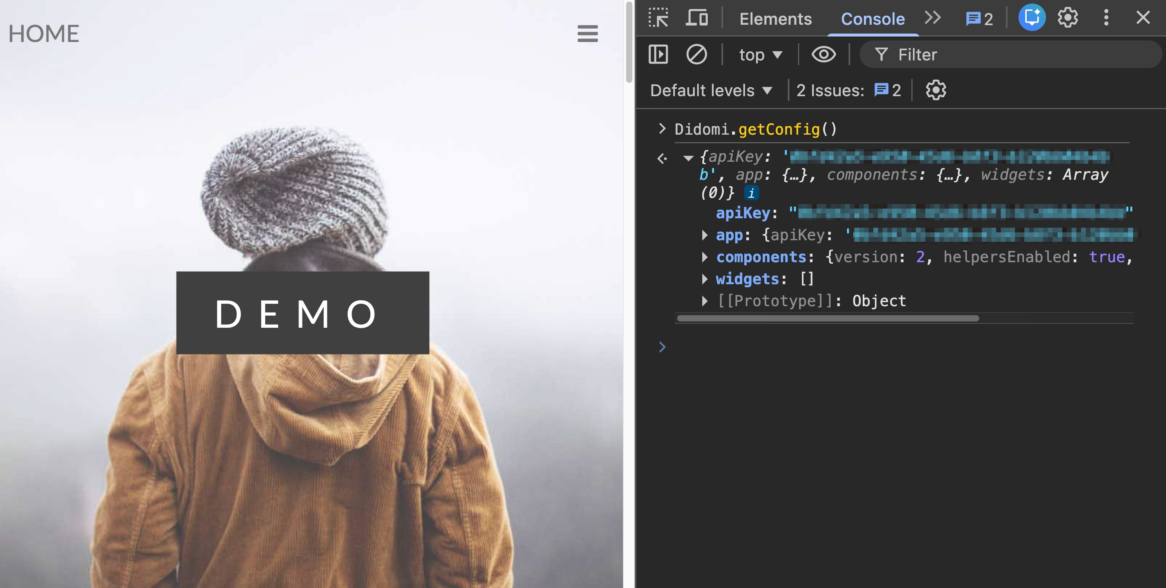Toggle the console sidebar panel icon
The height and width of the screenshot is (588, 1166).
click(658, 54)
